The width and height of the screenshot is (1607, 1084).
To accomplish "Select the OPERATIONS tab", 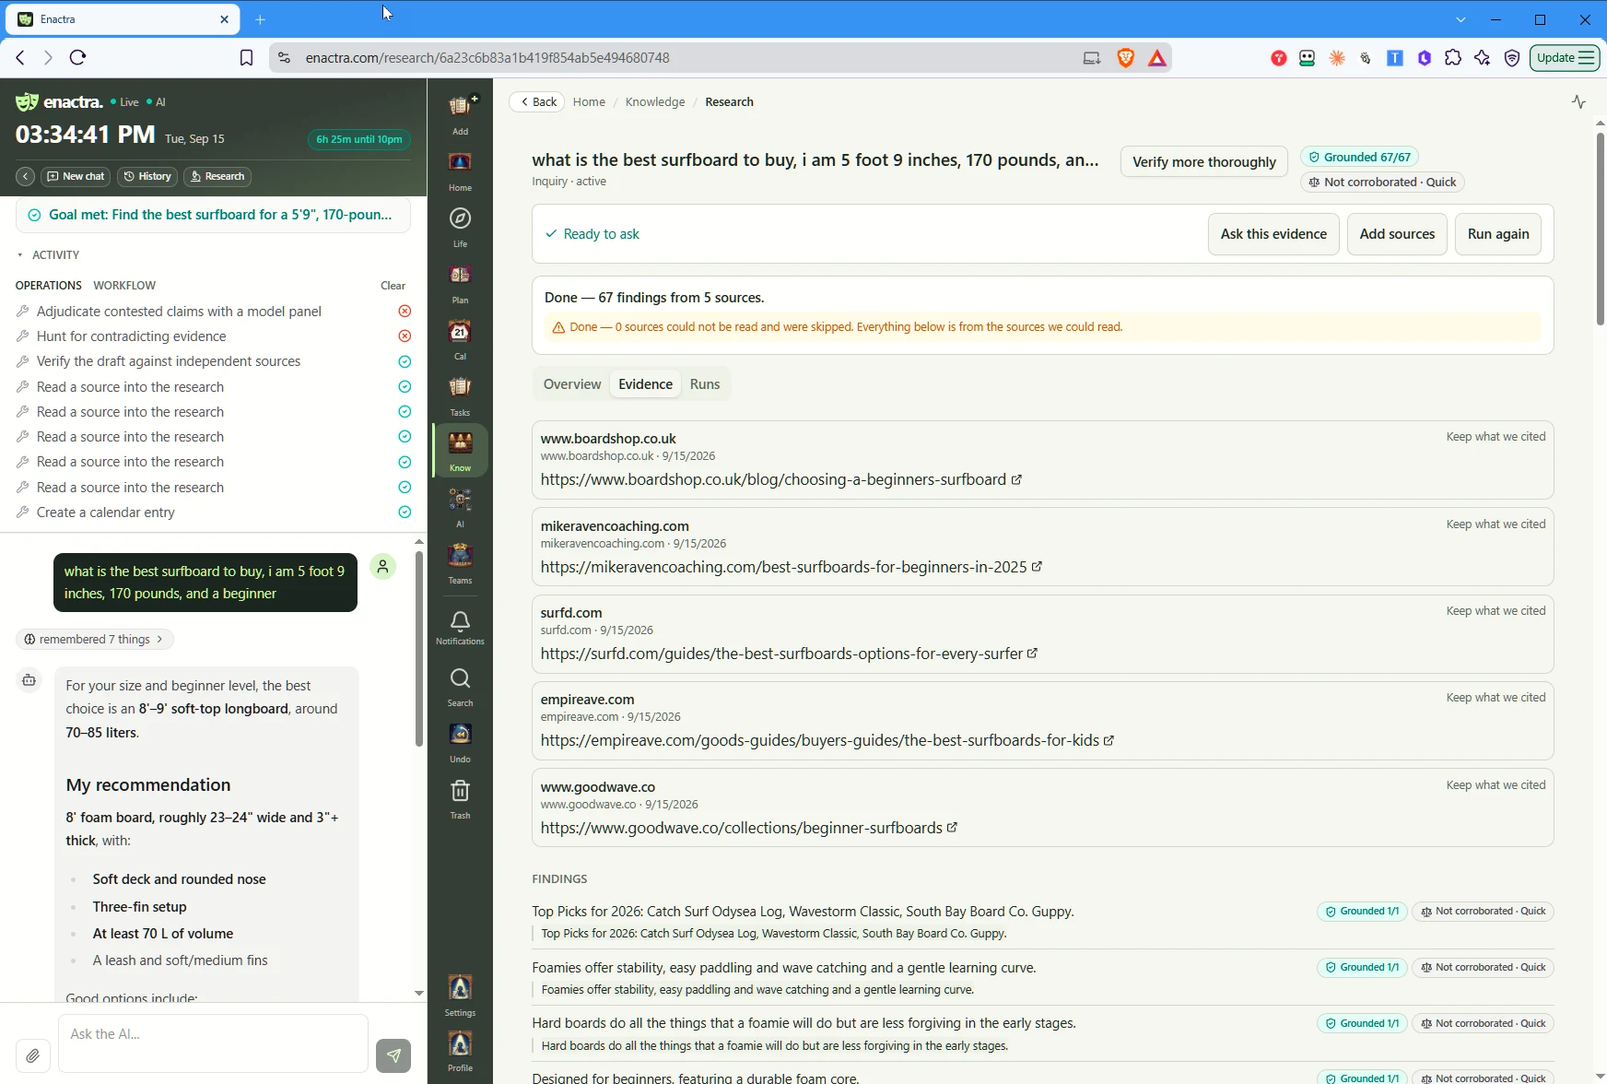I will coord(49,285).
